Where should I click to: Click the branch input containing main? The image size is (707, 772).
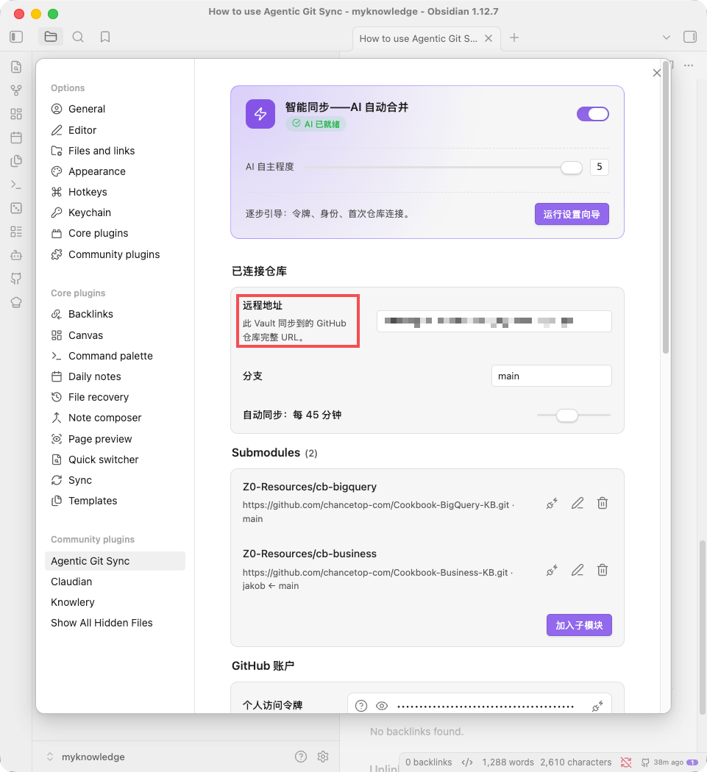(551, 376)
